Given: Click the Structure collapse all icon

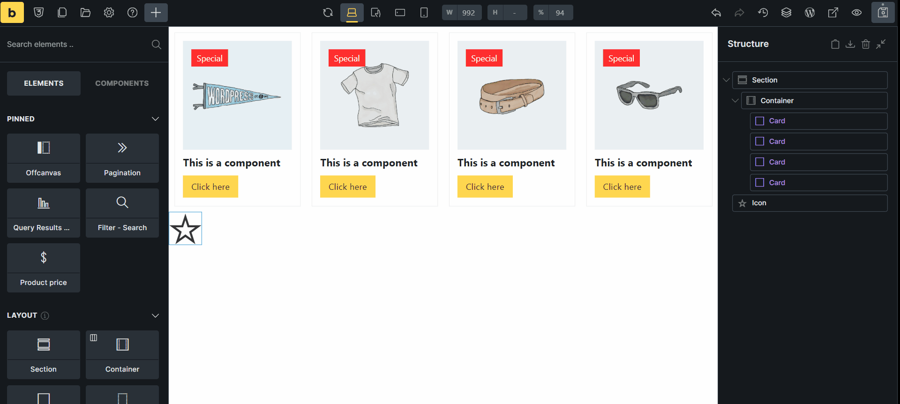Looking at the screenshot, I should tap(881, 44).
